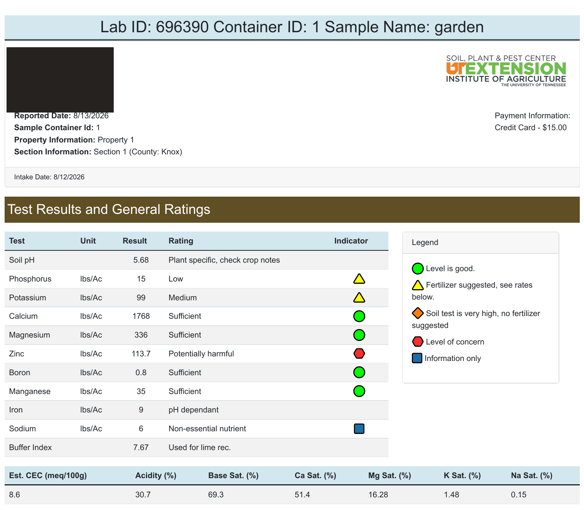Click the 'Potentially harmful' rating for Zinc

pos(201,354)
